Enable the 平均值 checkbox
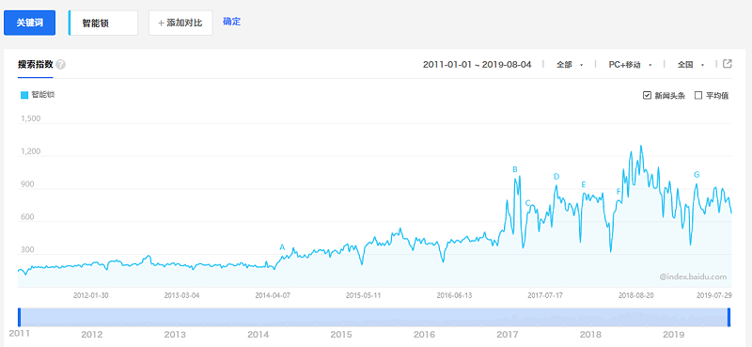The height and width of the screenshot is (347, 752). click(x=698, y=95)
